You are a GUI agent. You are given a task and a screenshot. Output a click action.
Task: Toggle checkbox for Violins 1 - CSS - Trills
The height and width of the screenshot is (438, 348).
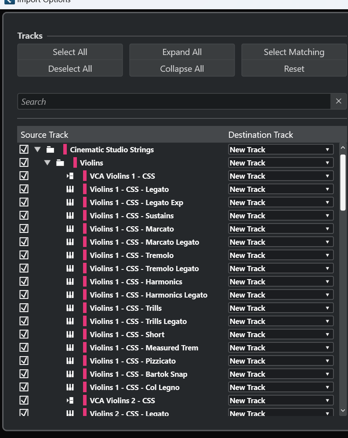click(24, 308)
